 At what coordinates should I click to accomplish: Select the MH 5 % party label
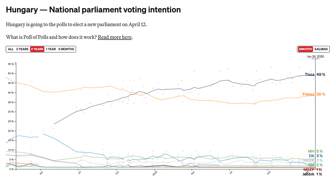[x=315, y=151]
